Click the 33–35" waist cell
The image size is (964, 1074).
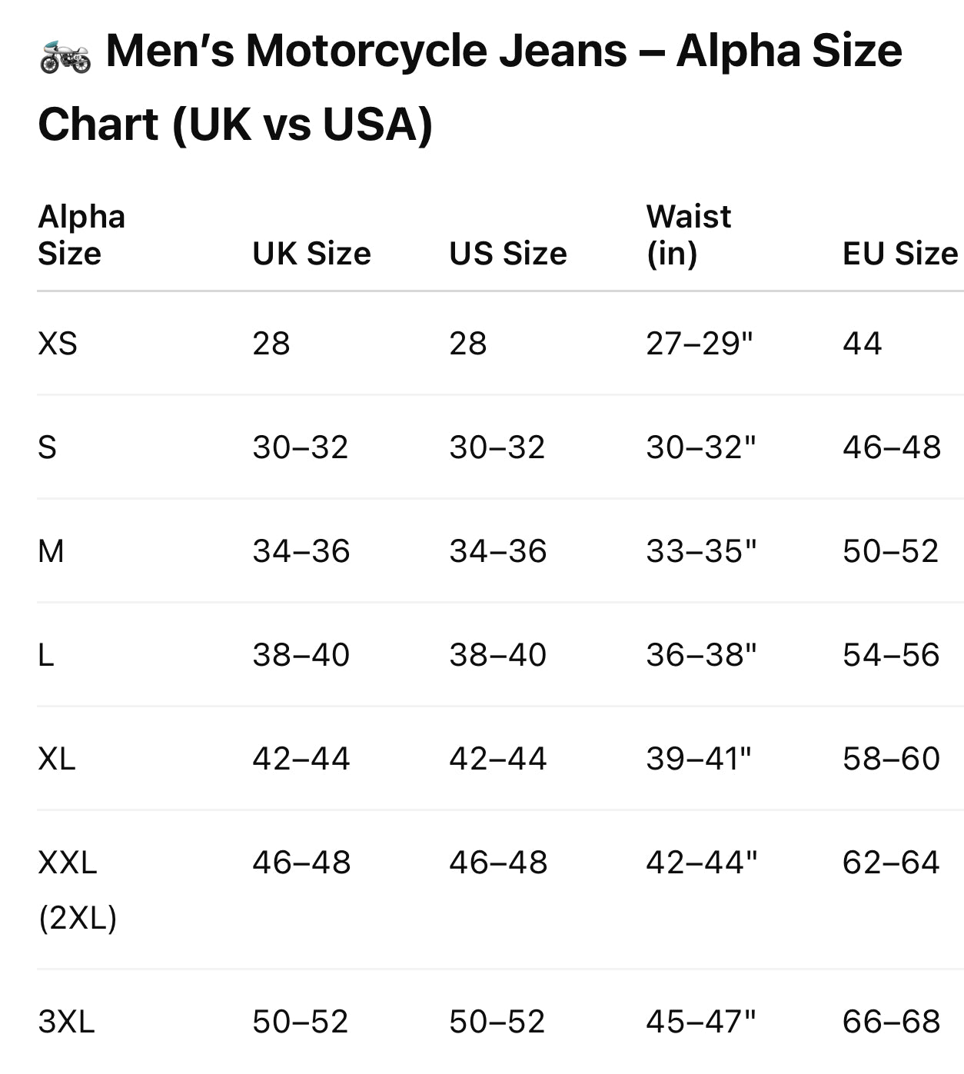(701, 551)
